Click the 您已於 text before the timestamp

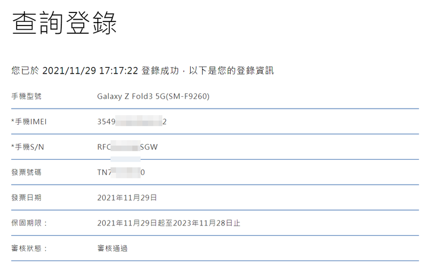[x=25, y=71]
